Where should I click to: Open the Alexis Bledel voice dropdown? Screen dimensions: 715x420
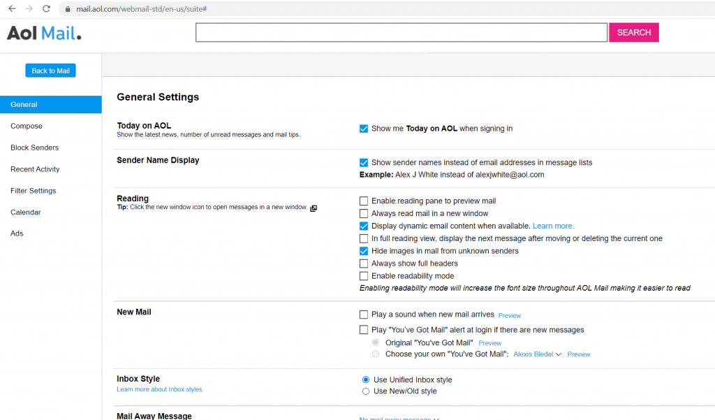tap(537, 354)
